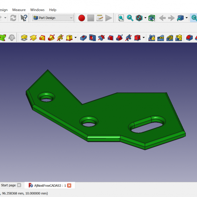The image size is (197, 197).
Task: Select the Pocket tool icon
Action: tap(83, 38)
